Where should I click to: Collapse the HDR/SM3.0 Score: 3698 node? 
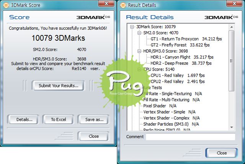tap(139, 51)
